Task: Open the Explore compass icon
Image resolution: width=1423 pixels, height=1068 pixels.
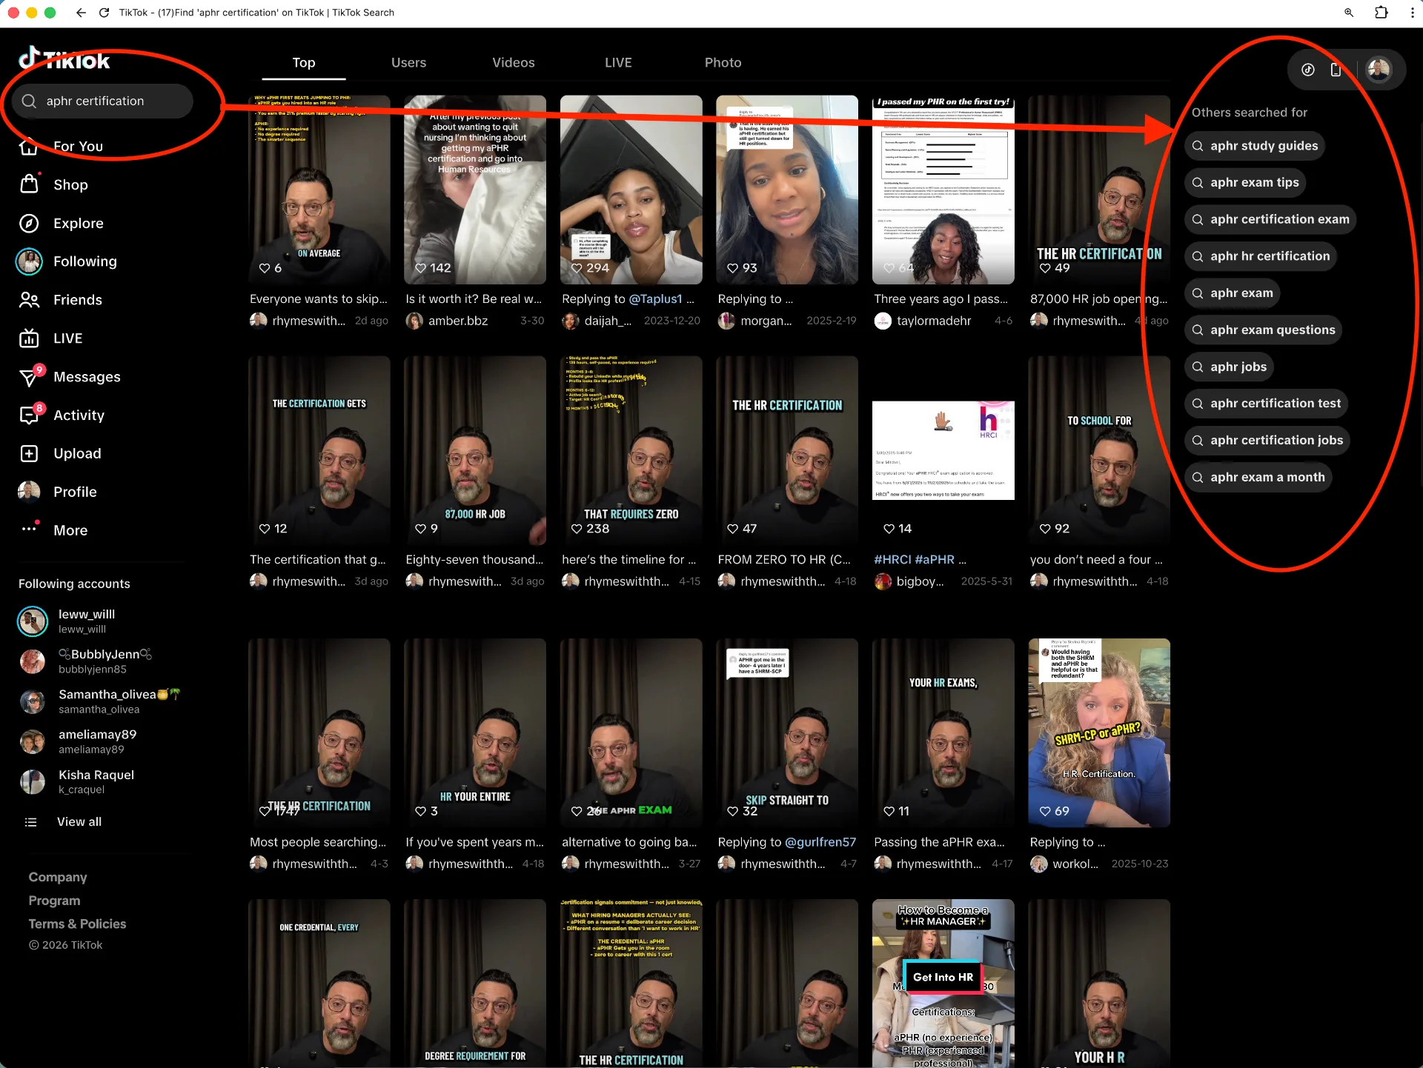Action: pyautogui.click(x=29, y=223)
